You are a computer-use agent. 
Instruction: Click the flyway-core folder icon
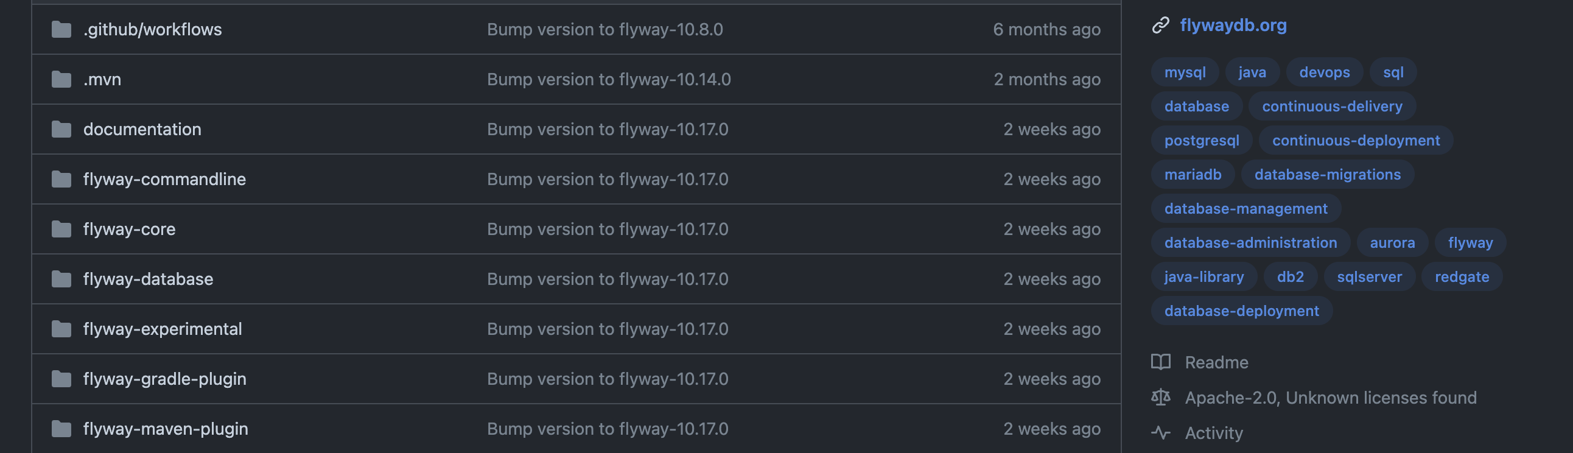click(x=61, y=229)
